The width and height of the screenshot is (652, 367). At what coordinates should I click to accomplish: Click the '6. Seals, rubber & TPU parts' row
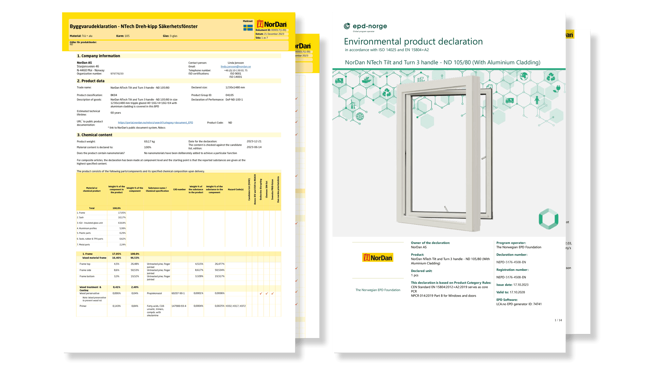(101, 239)
